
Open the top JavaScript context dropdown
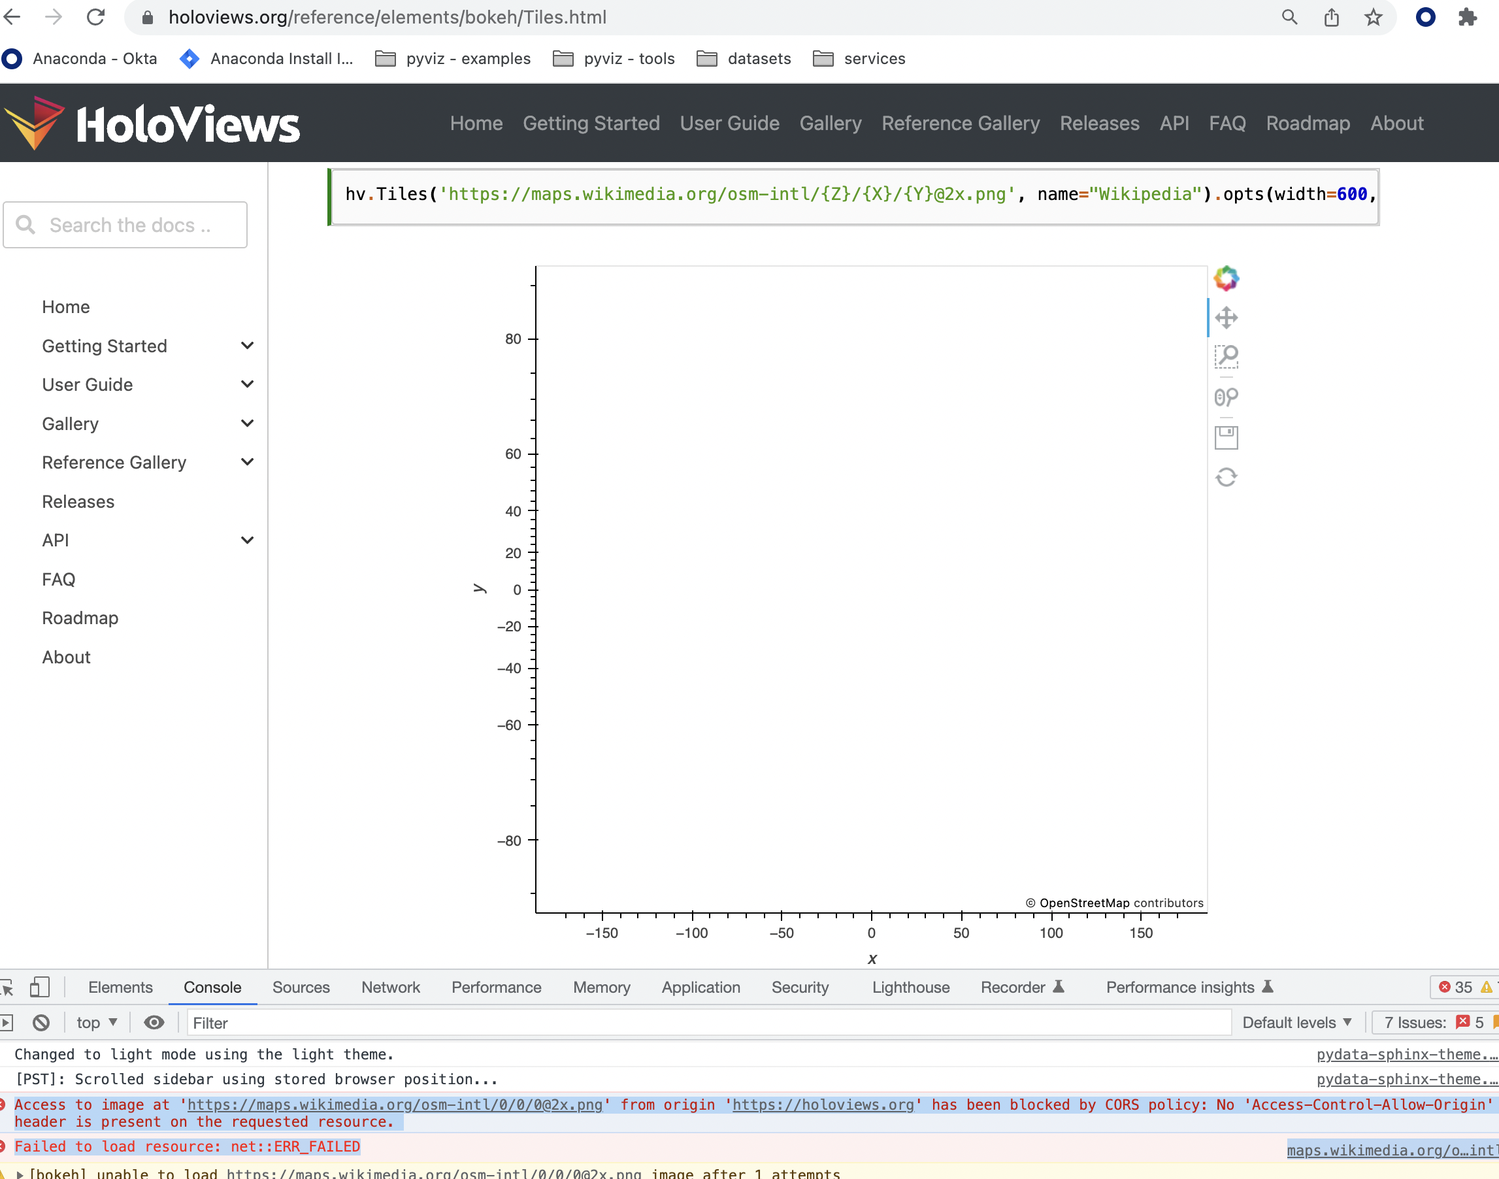click(x=97, y=1022)
